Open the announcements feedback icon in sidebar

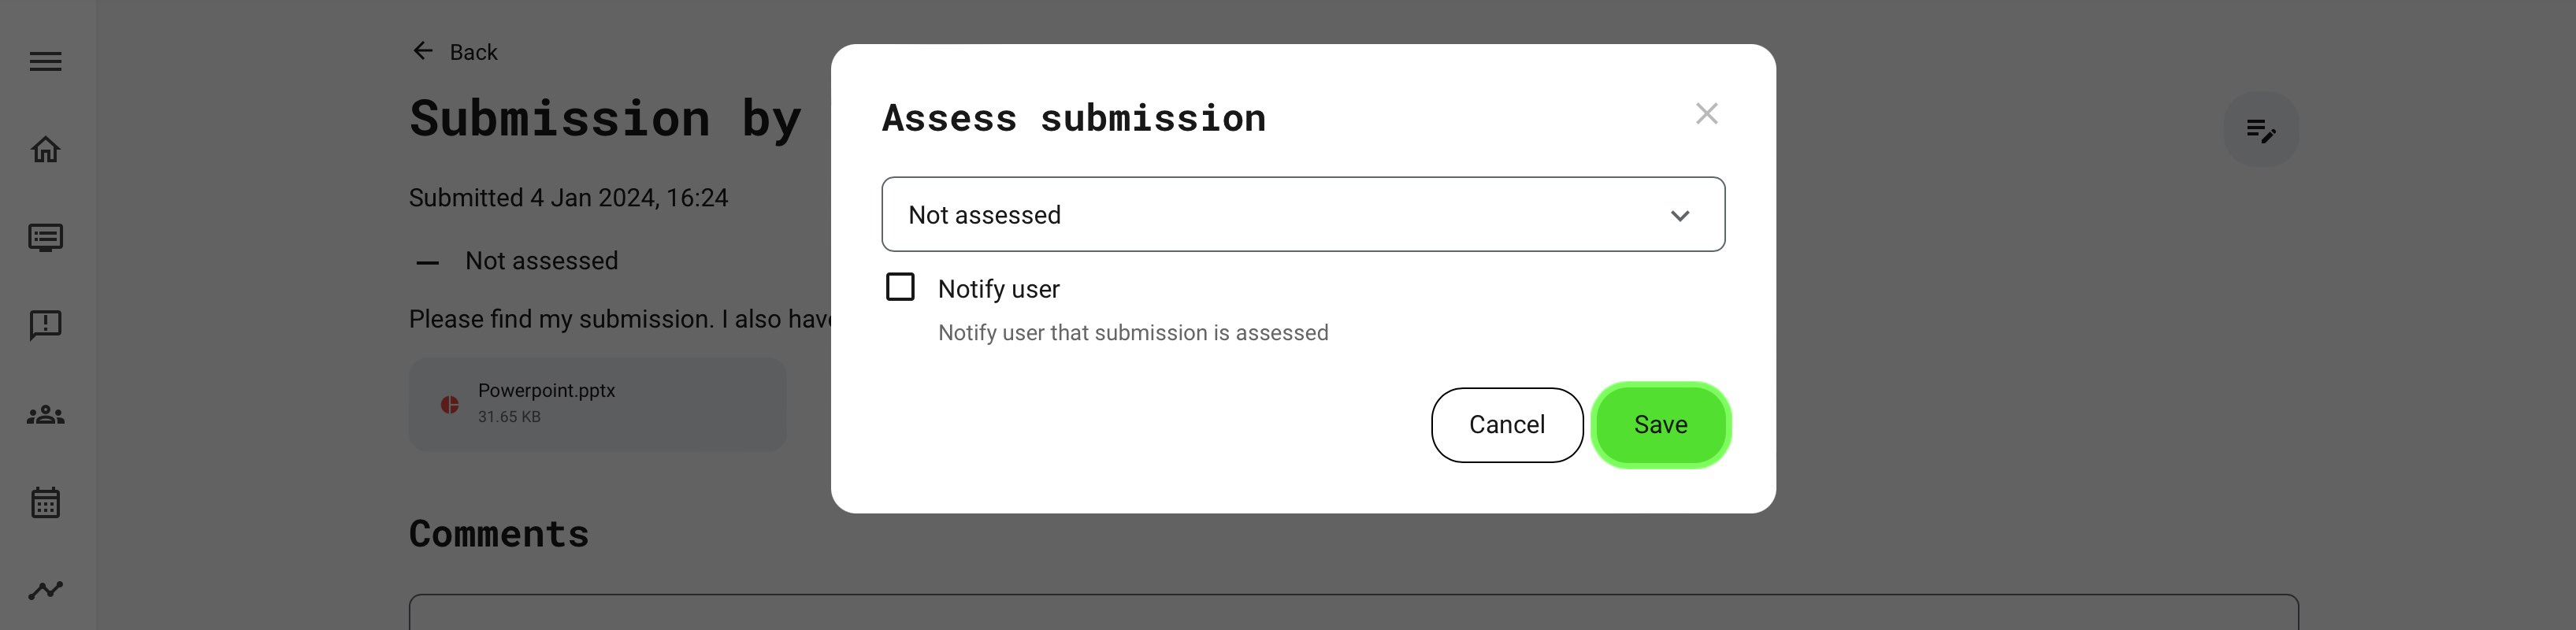coord(45,325)
